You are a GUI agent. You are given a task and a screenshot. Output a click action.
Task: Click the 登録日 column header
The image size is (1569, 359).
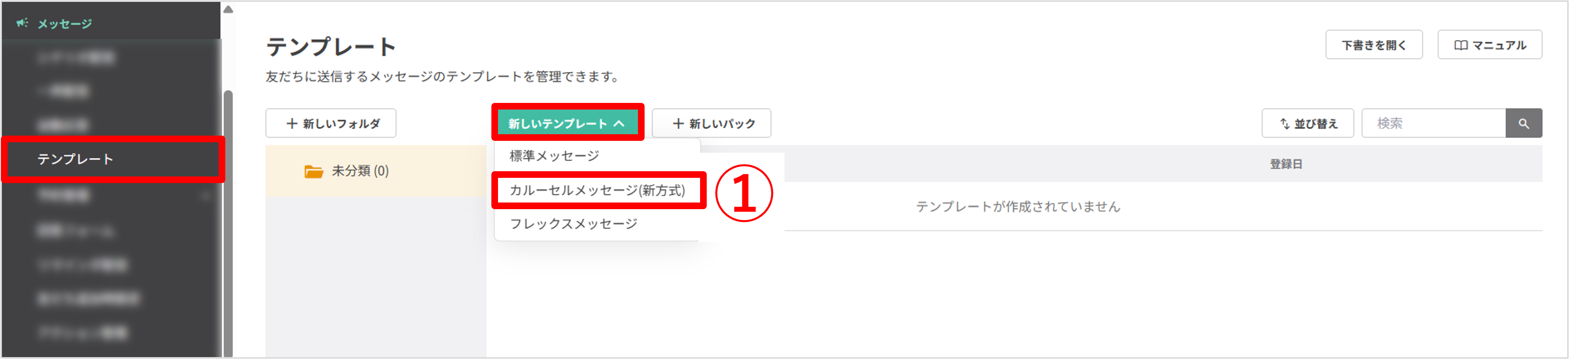(1286, 164)
